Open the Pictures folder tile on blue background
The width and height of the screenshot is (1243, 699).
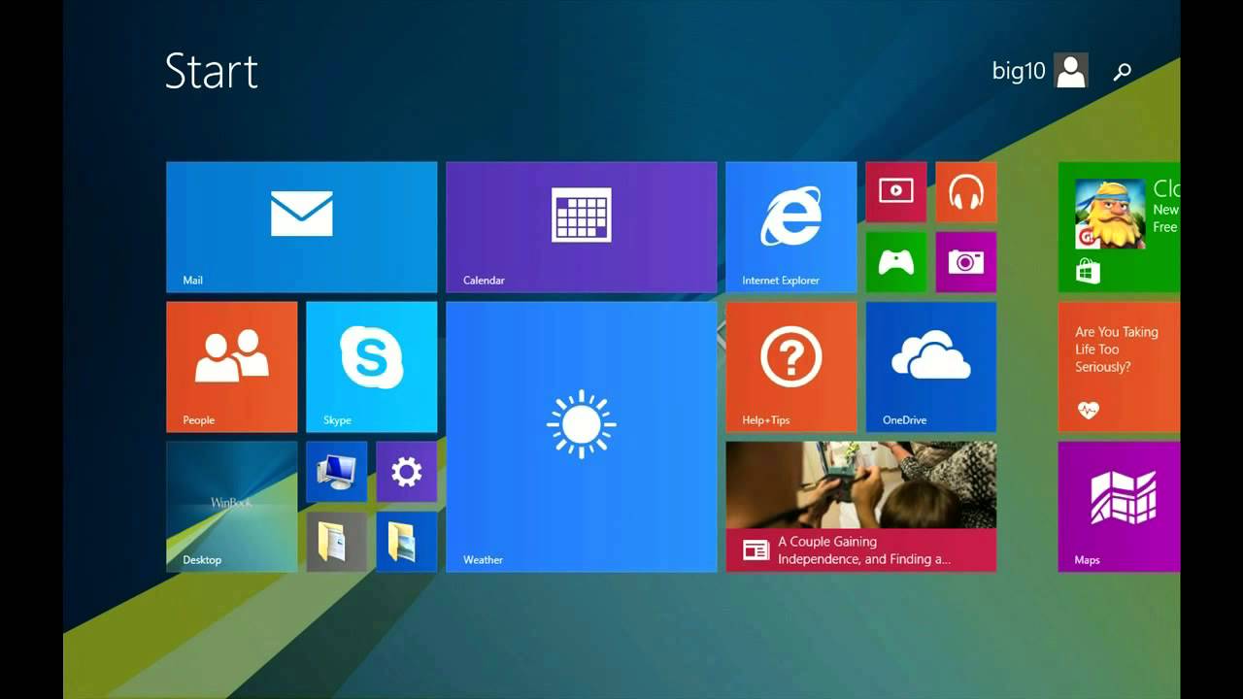coord(406,542)
